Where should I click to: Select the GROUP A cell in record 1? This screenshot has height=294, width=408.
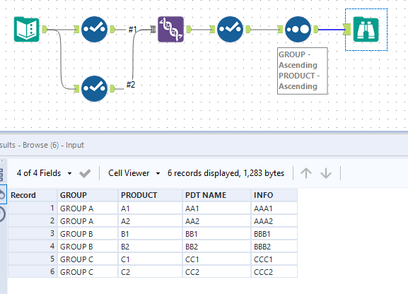88,208
